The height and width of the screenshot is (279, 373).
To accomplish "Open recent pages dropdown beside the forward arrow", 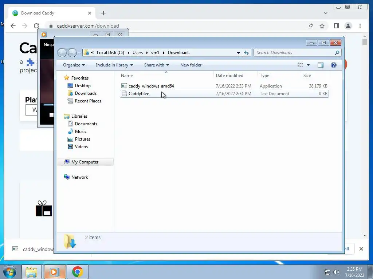I will point(79,53).
